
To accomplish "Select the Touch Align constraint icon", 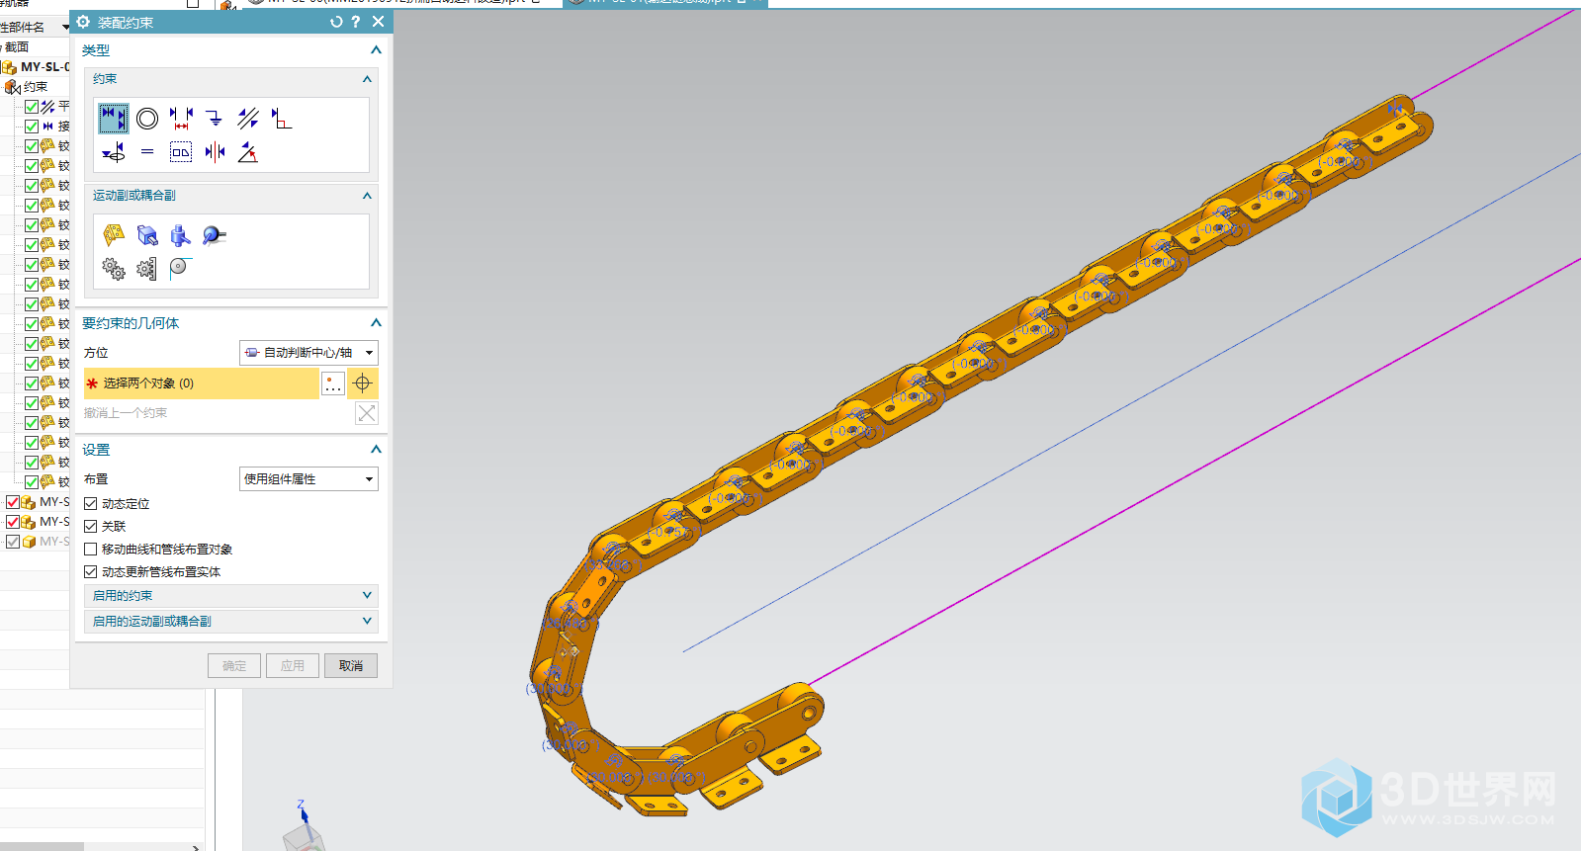I will (x=114, y=119).
